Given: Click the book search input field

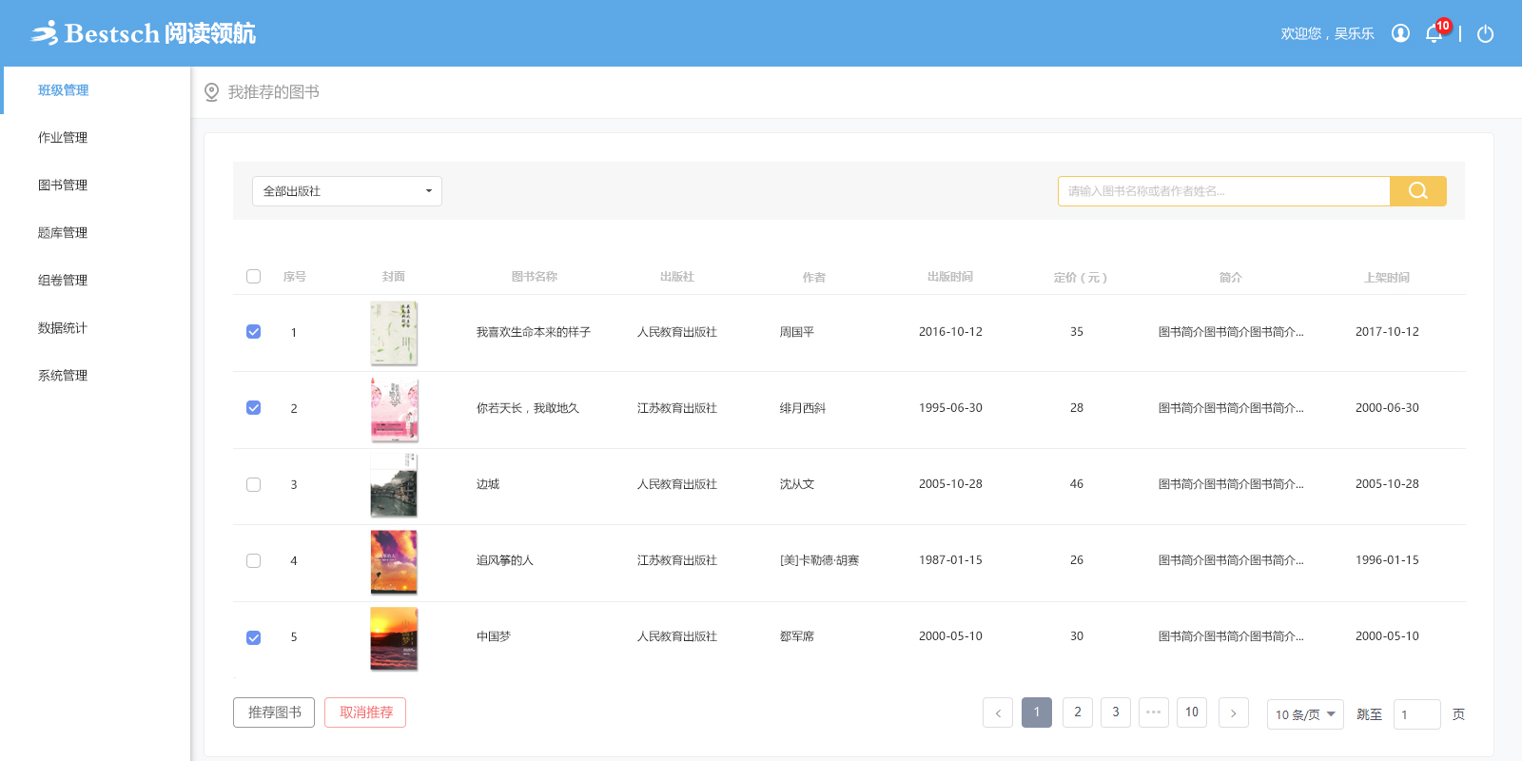Looking at the screenshot, I should click(x=1223, y=191).
